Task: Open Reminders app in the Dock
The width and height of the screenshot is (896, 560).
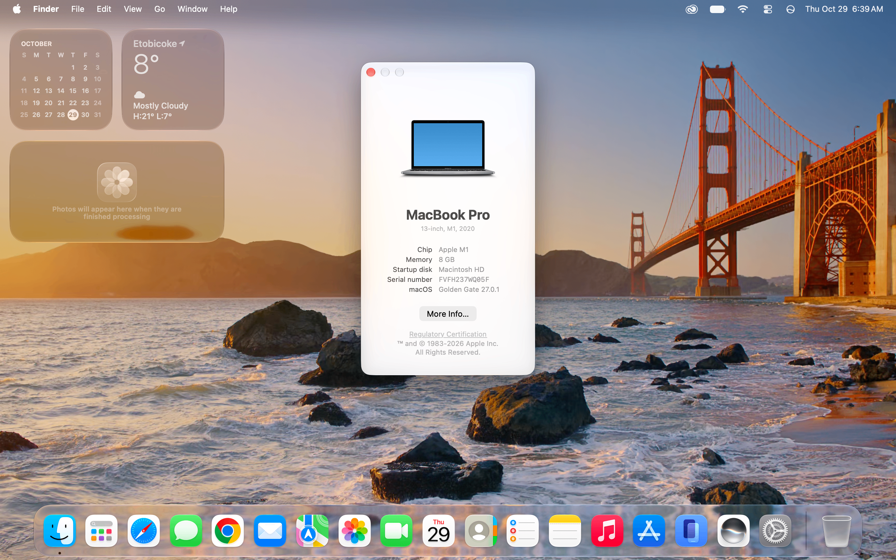Action: pos(522,531)
